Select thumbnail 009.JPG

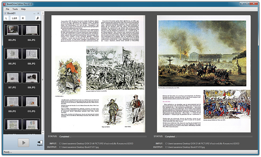coord(13,101)
